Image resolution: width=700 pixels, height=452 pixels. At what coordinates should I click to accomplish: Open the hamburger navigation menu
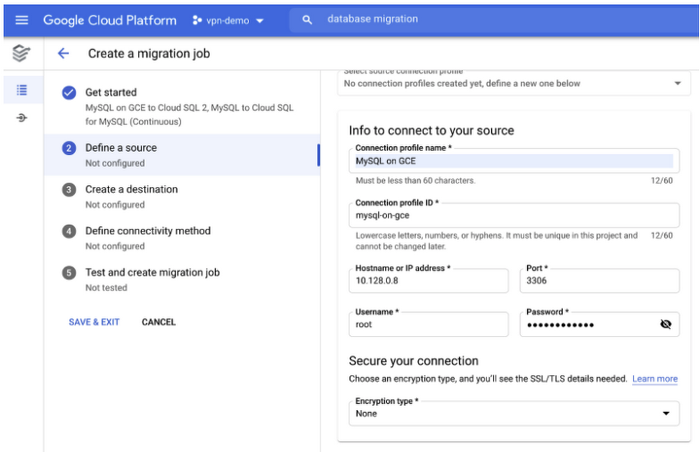coord(22,20)
